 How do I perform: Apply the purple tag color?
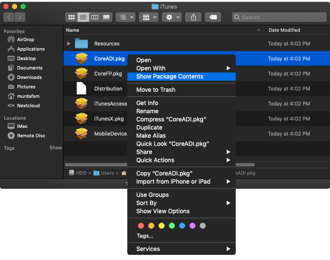click(192, 226)
